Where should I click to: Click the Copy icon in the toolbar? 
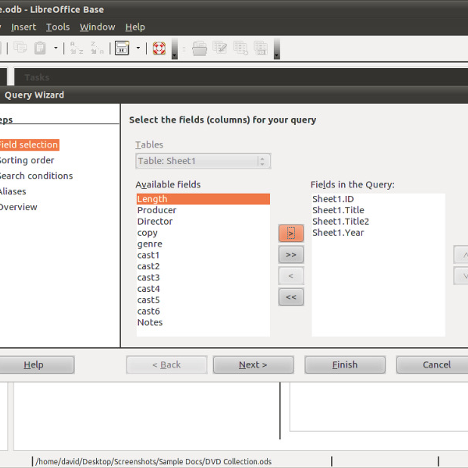coord(20,48)
